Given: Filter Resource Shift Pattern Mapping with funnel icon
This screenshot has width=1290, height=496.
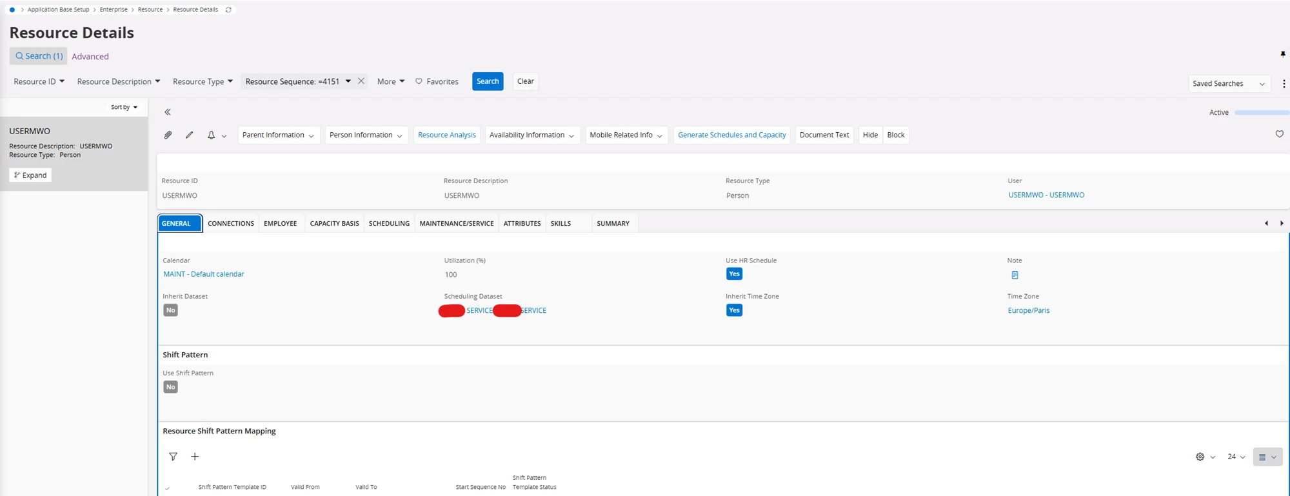Looking at the screenshot, I should point(173,457).
